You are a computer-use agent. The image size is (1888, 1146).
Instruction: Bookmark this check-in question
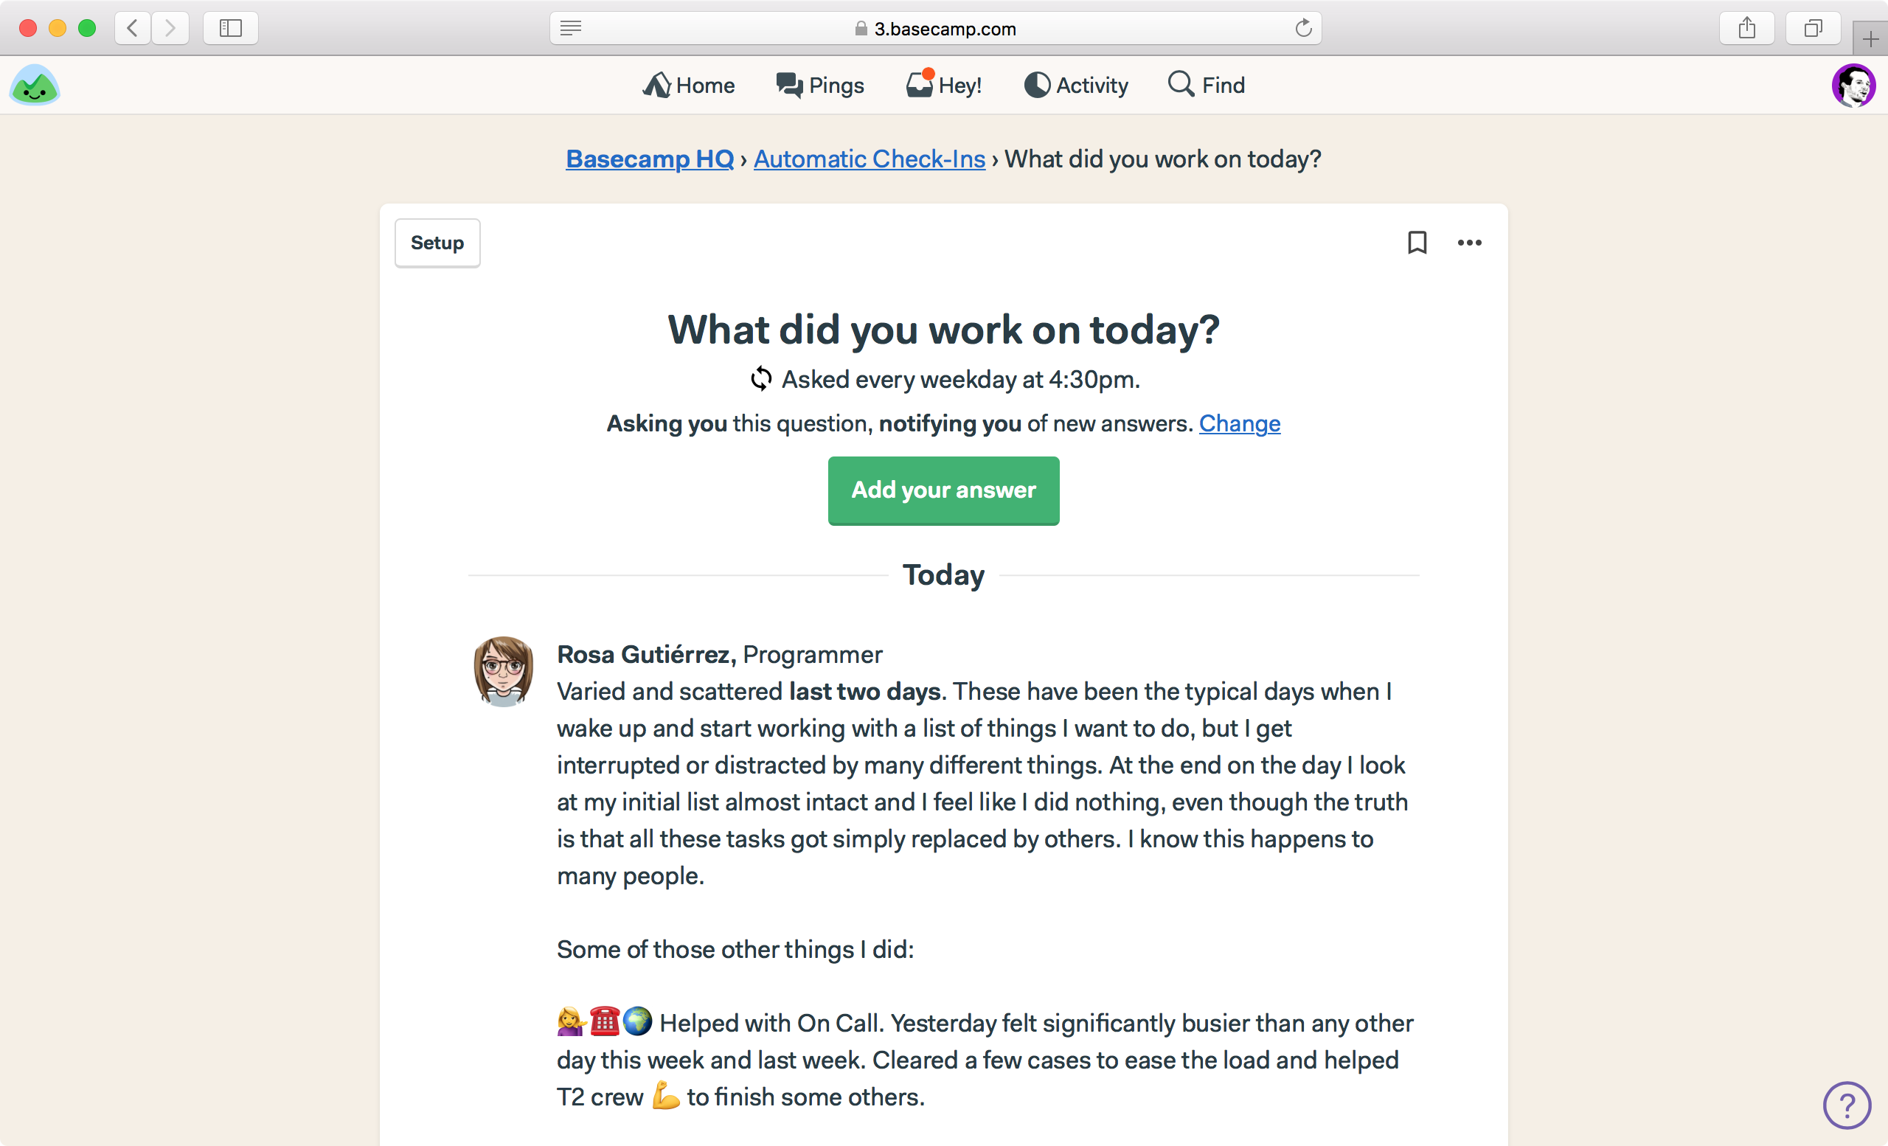tap(1417, 243)
